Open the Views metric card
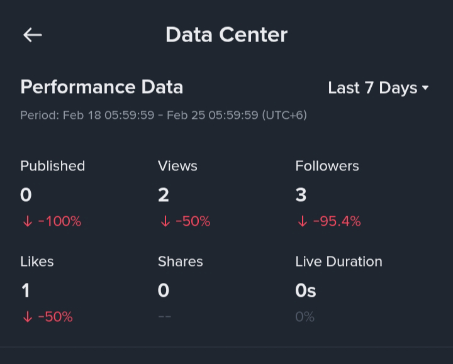 pos(184,194)
